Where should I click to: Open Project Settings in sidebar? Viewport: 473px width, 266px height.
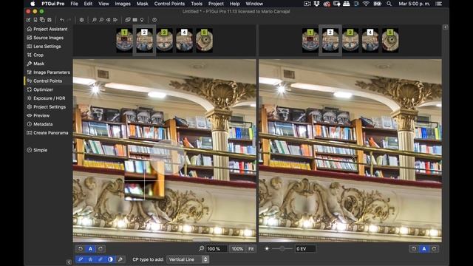(46, 106)
